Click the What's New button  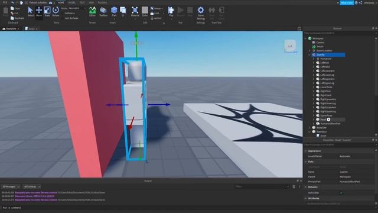[x=347, y=2]
